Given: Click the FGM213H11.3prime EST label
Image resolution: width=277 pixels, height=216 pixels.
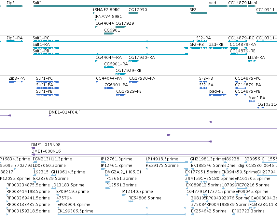Looking at the screenshot, I should coord(52,159).
